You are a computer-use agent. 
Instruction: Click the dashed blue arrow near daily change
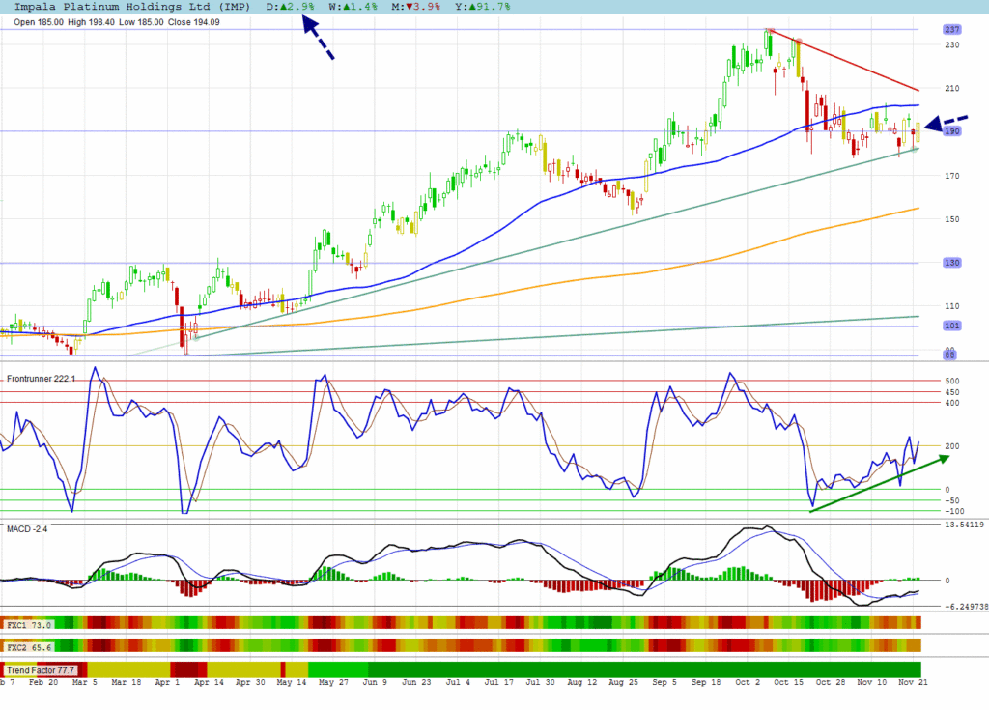coord(318,39)
